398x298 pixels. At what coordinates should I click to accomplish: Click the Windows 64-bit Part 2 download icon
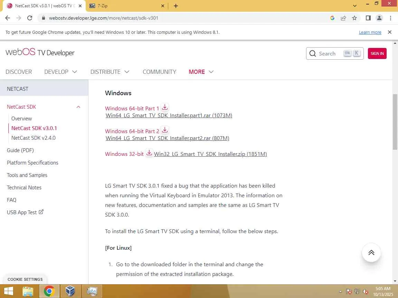click(165, 130)
